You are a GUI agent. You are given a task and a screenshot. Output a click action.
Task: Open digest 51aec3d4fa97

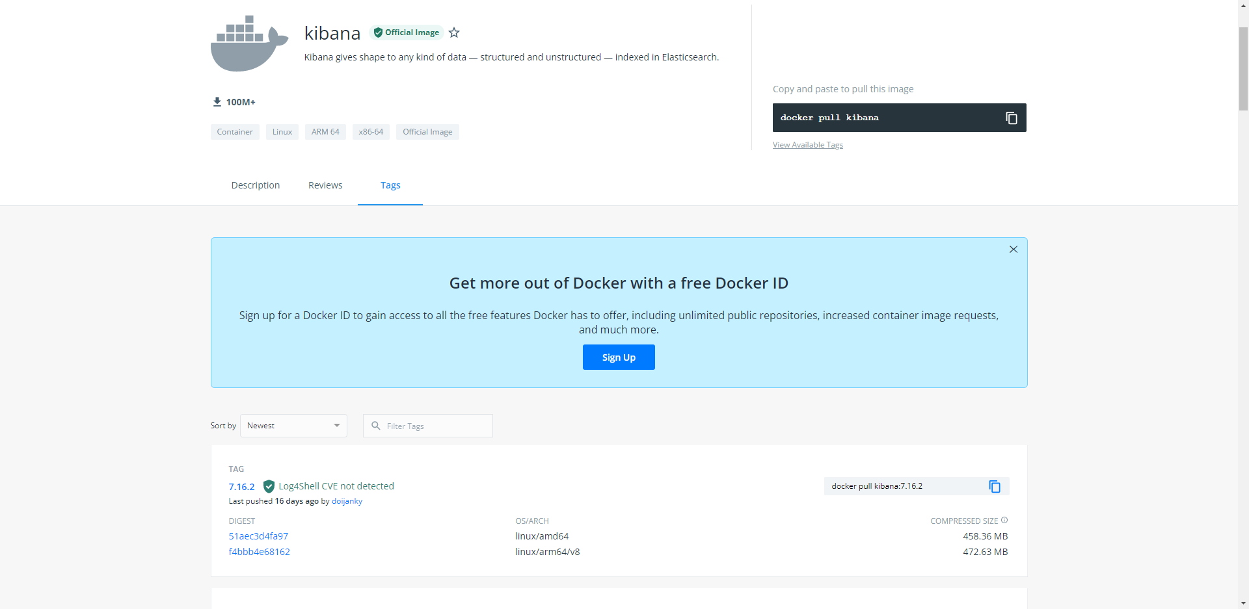[x=258, y=536]
